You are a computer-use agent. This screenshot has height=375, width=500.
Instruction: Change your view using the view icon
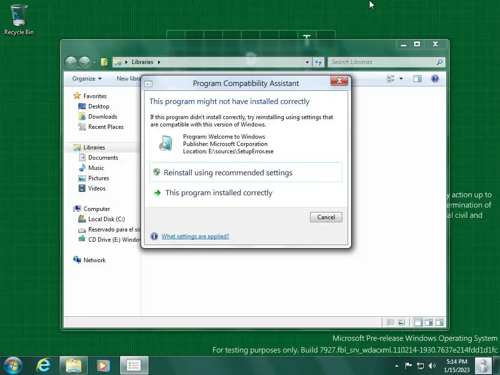[x=391, y=79]
